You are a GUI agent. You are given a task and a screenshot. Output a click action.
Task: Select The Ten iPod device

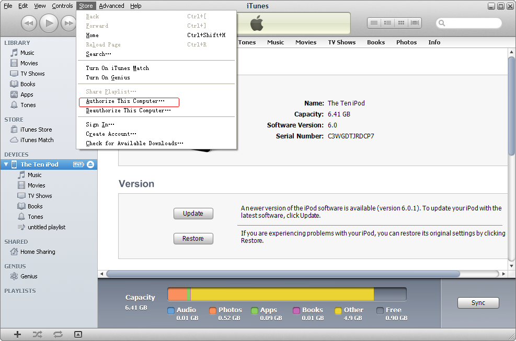pyautogui.click(x=40, y=164)
